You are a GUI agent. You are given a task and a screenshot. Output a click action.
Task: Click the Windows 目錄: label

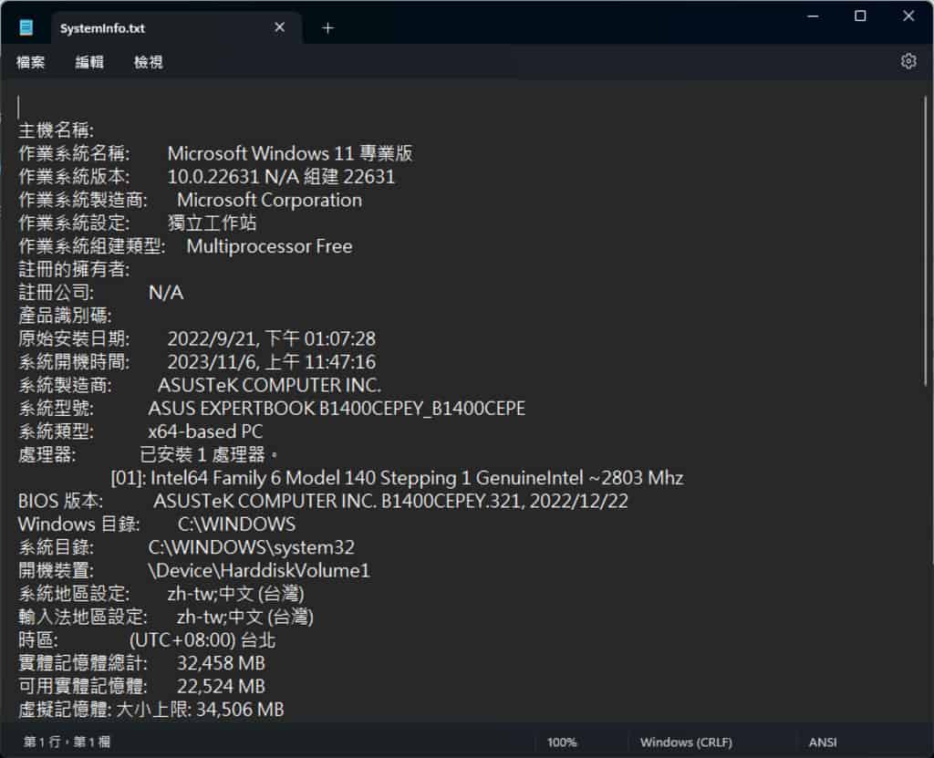pos(78,525)
